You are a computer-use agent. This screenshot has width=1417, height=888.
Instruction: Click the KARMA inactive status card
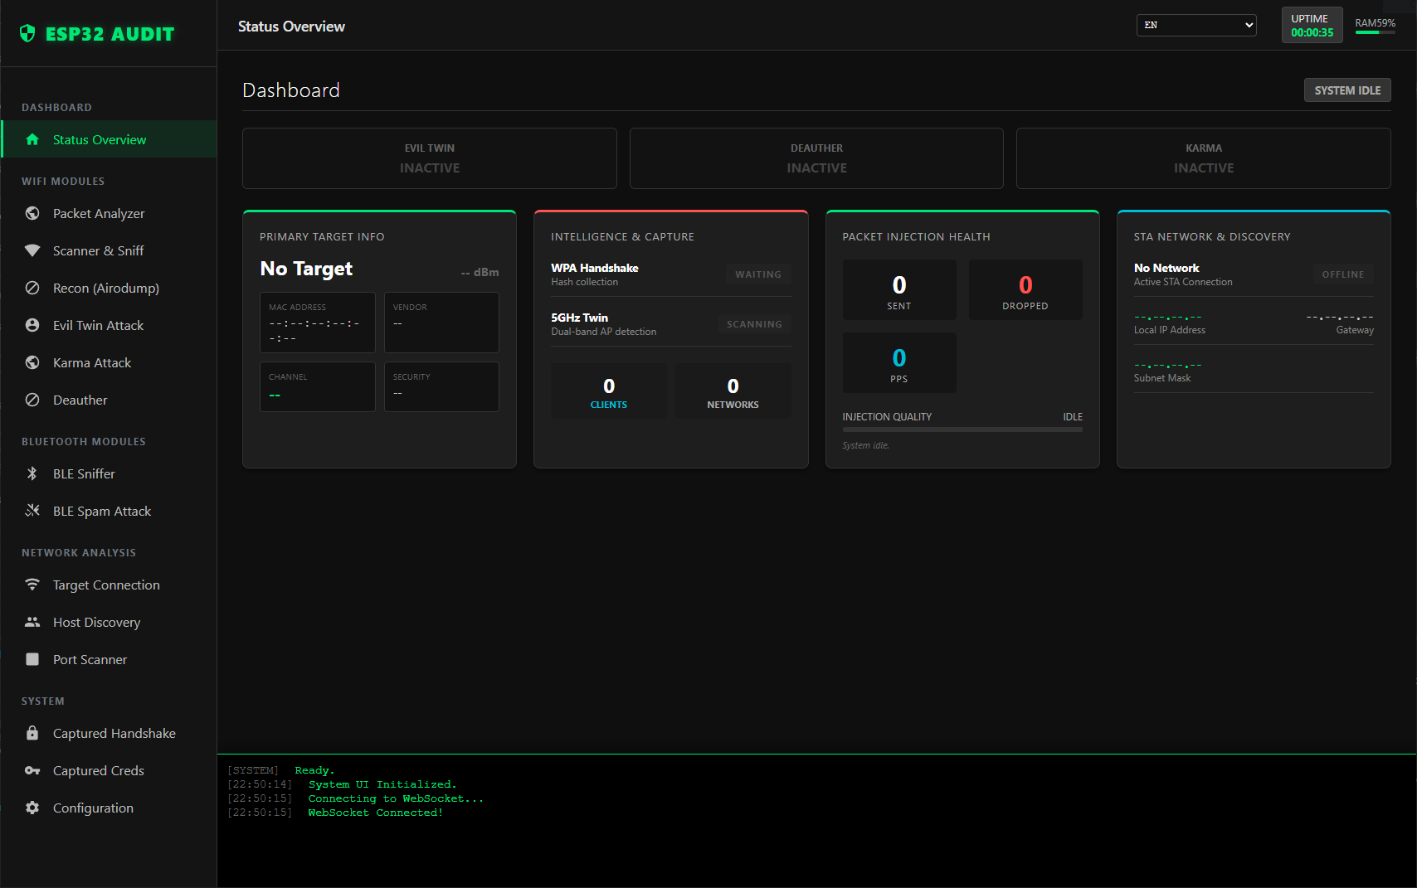tap(1204, 158)
